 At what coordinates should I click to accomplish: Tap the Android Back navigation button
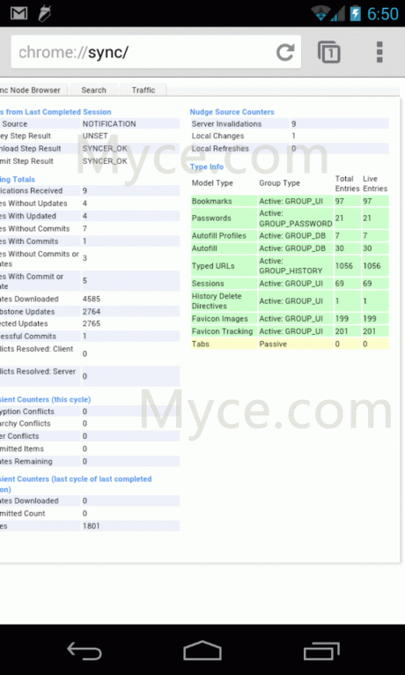[85, 650]
